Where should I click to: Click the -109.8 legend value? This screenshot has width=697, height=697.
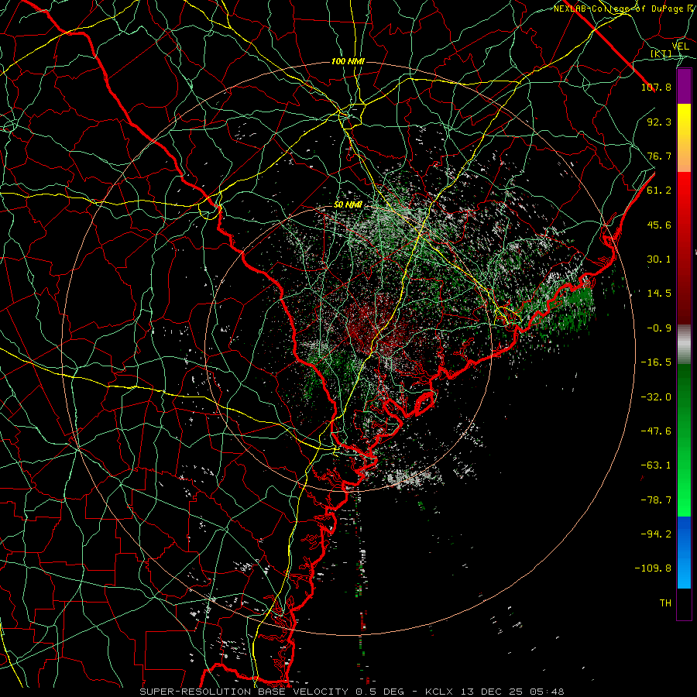click(x=653, y=568)
